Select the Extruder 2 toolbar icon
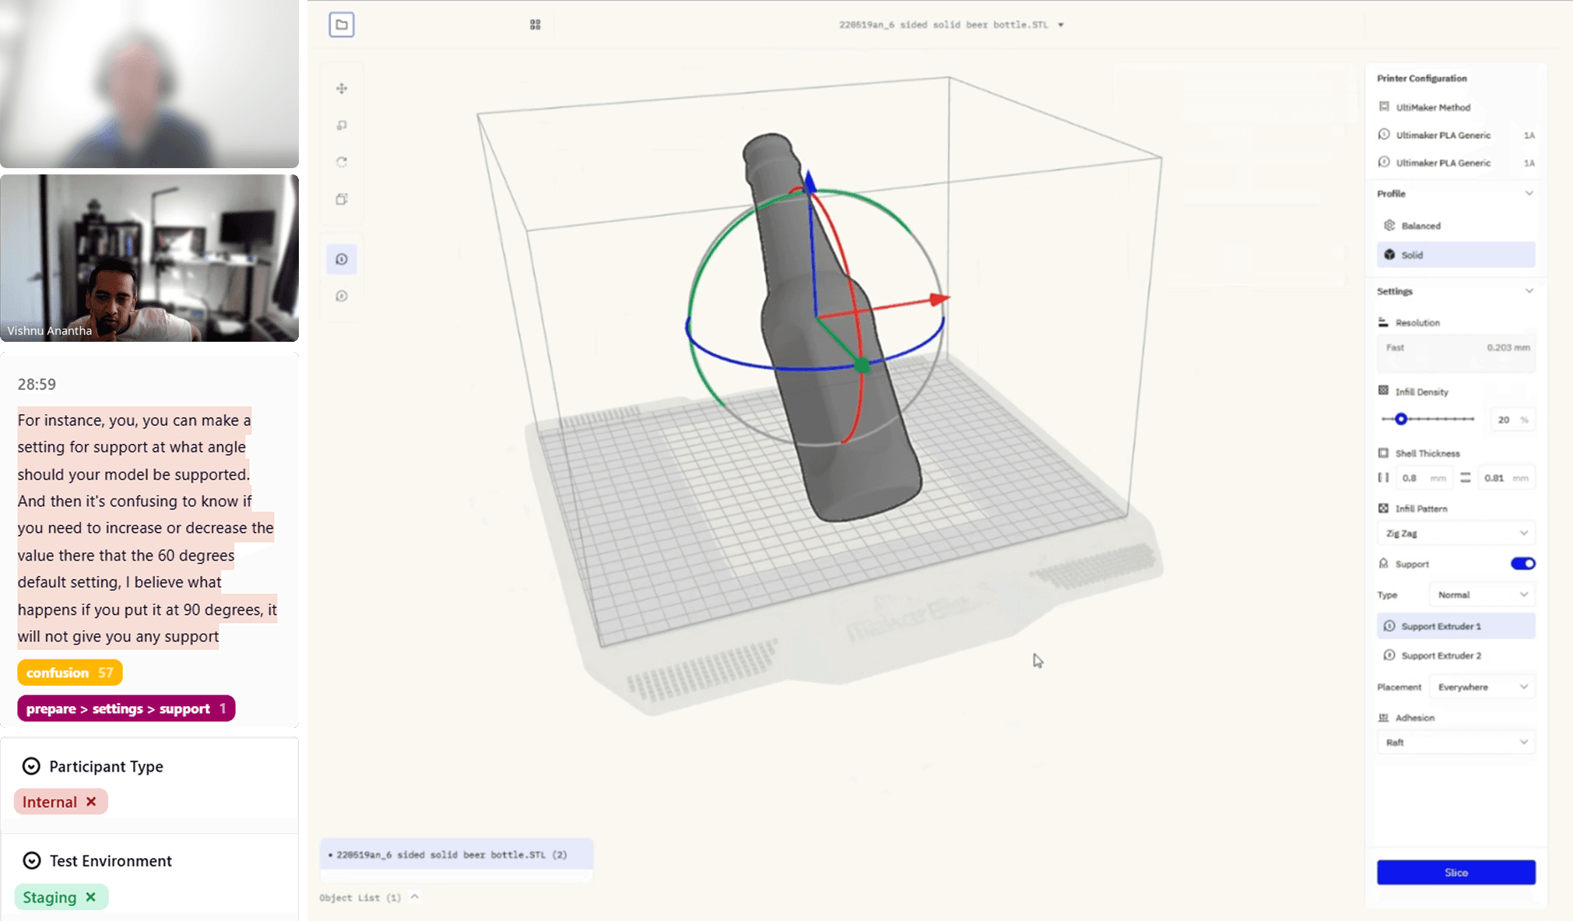The image size is (1573, 921). (x=342, y=296)
